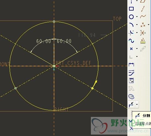
Task: Quit sketch with the X icon
Action: 131,128
